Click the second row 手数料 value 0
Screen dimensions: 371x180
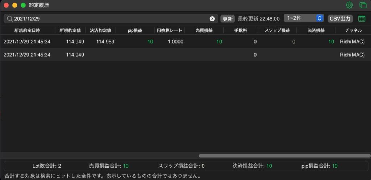[255, 55]
